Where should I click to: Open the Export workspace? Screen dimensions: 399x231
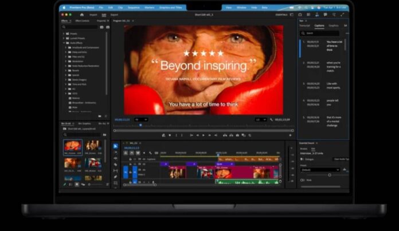[x=115, y=14]
